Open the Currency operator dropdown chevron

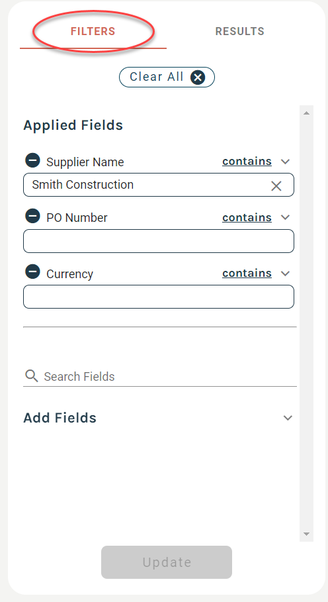(285, 274)
